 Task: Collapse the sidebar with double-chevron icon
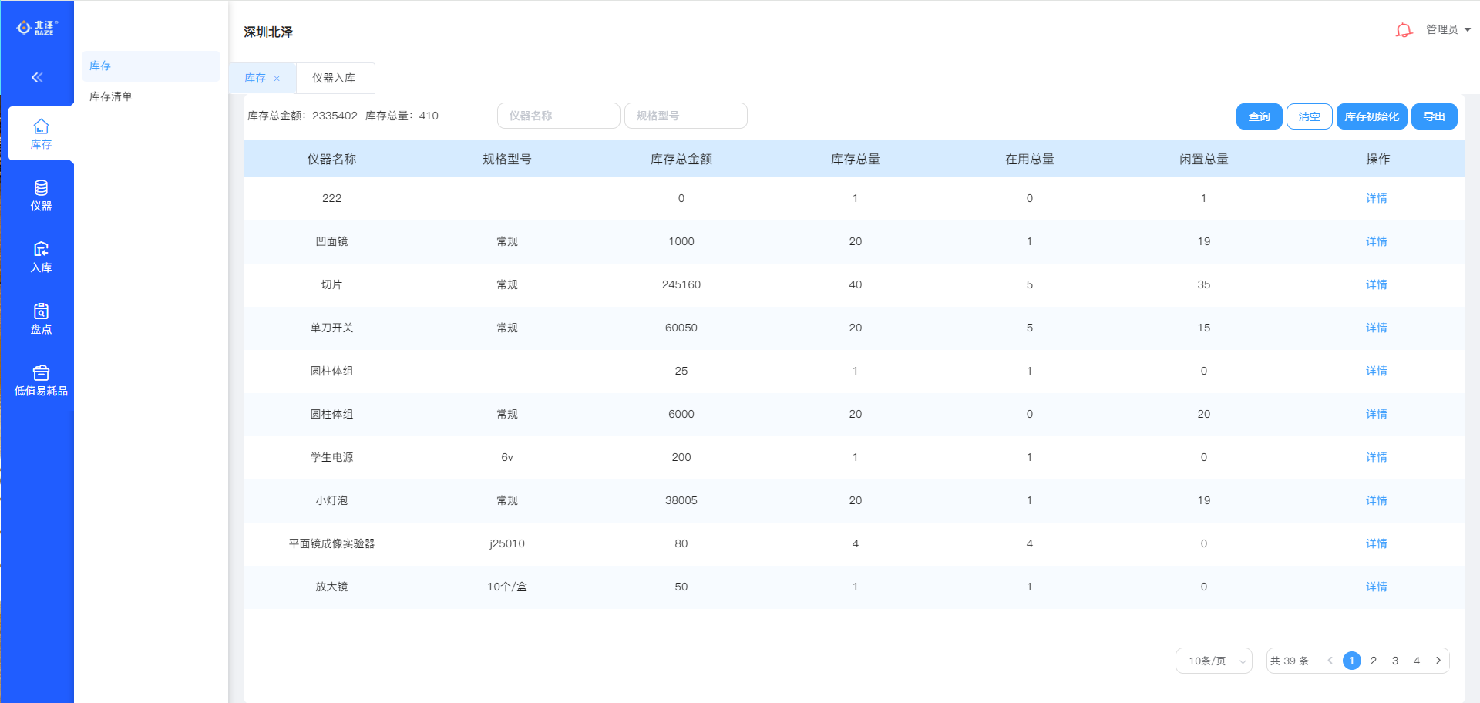[x=37, y=77]
